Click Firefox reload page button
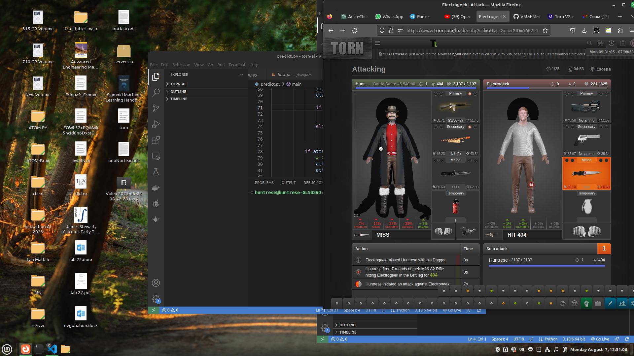The width and height of the screenshot is (634, 356). click(x=355, y=30)
